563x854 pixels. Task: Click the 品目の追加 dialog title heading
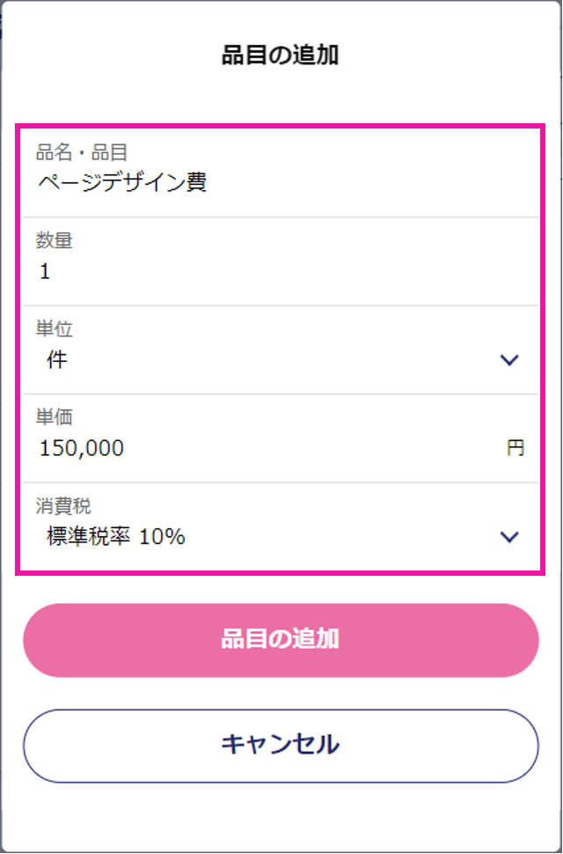tap(280, 56)
